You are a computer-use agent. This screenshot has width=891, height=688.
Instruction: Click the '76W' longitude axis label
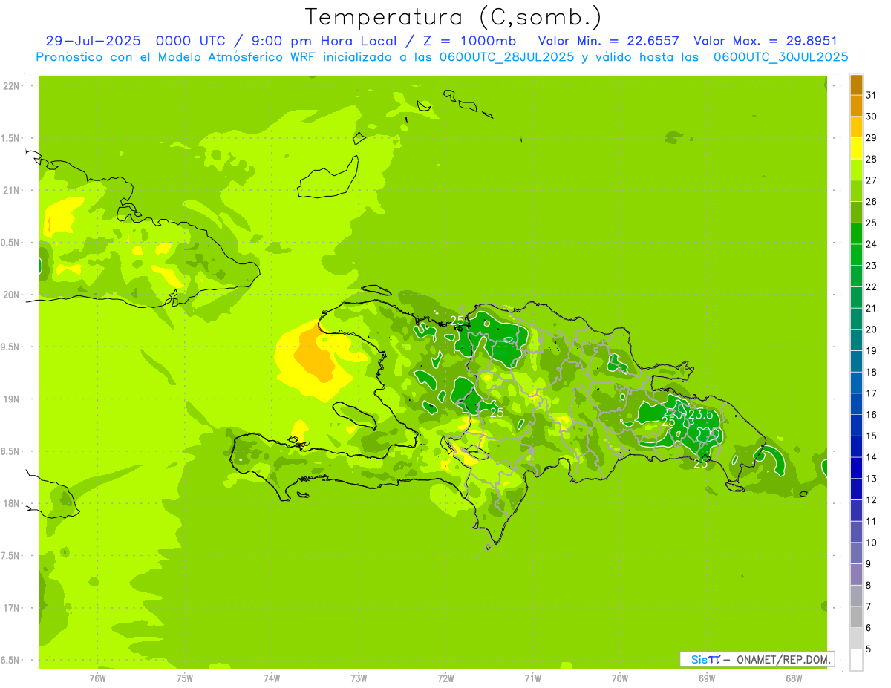(97, 678)
